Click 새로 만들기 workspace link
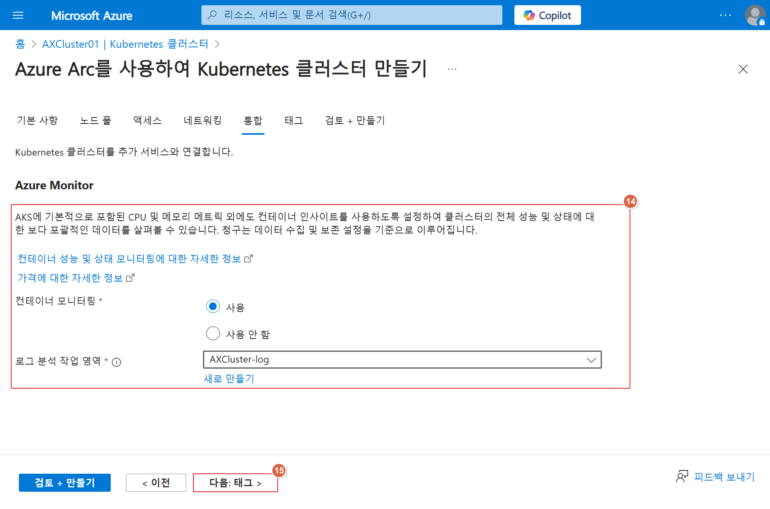 pyautogui.click(x=229, y=379)
